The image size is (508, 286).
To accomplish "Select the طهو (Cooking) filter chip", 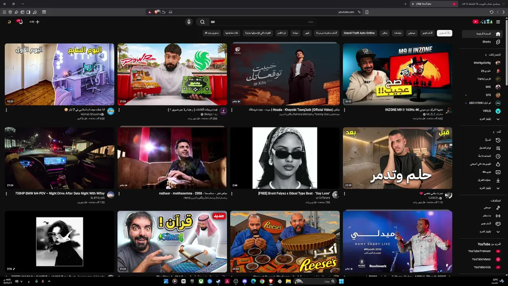I will [307, 33].
